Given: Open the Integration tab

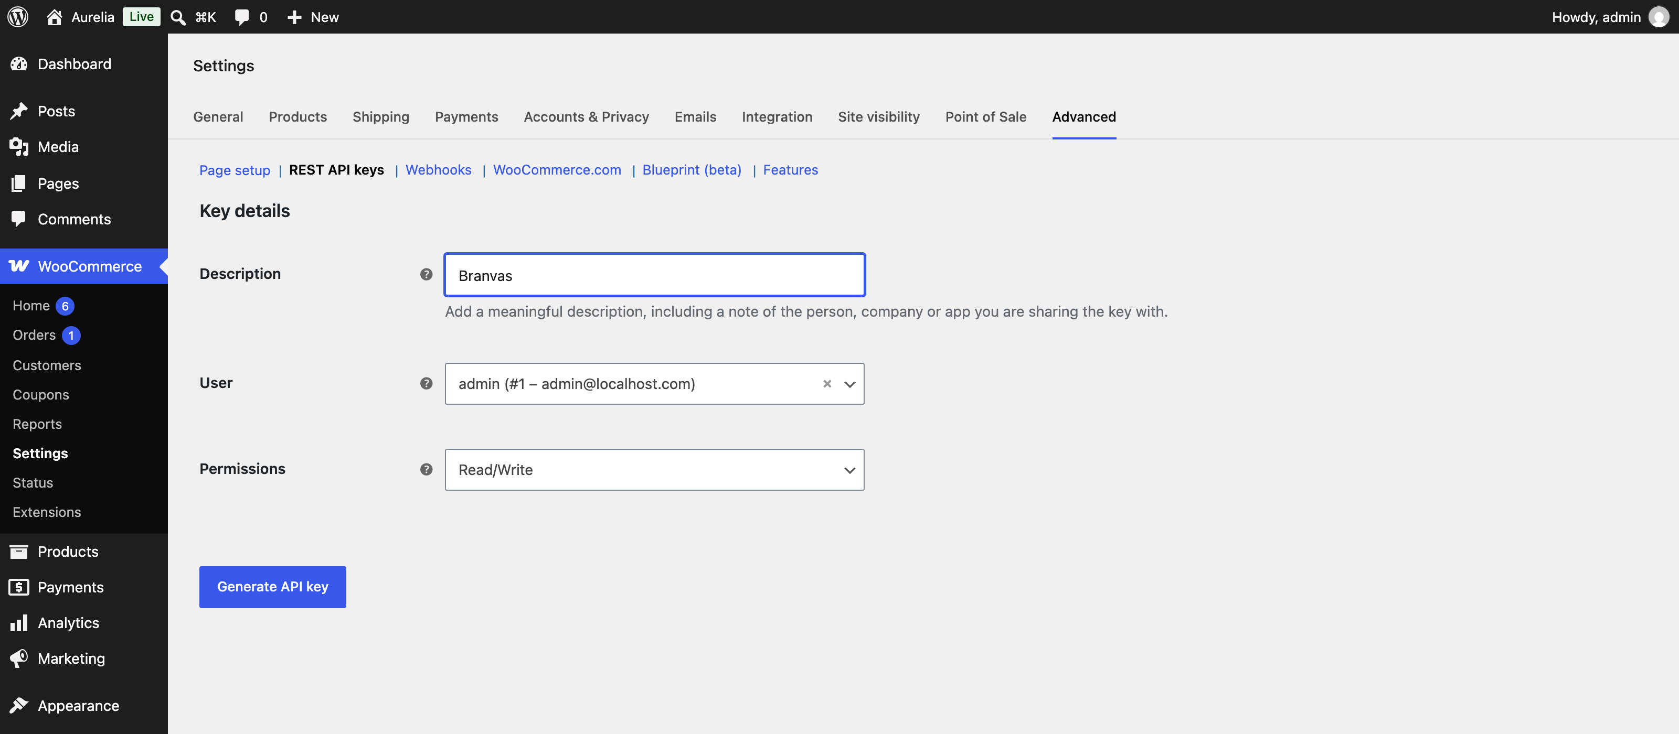Looking at the screenshot, I should pyautogui.click(x=777, y=116).
